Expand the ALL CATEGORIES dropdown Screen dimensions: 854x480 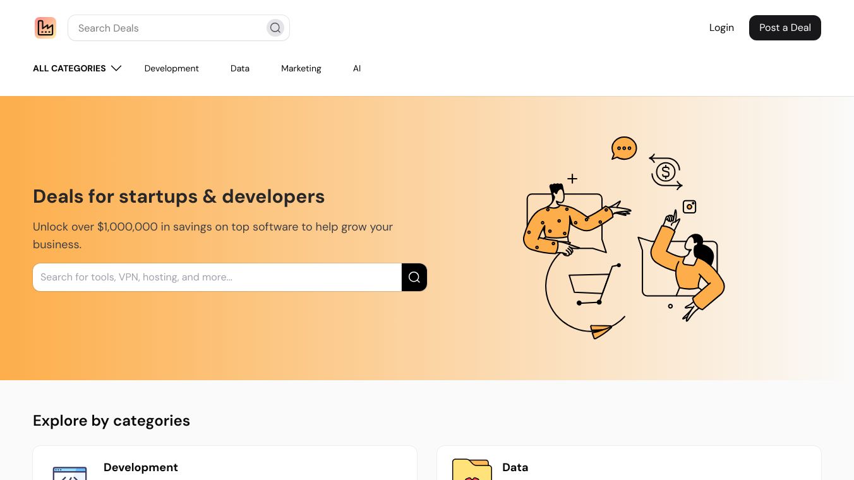(x=77, y=68)
